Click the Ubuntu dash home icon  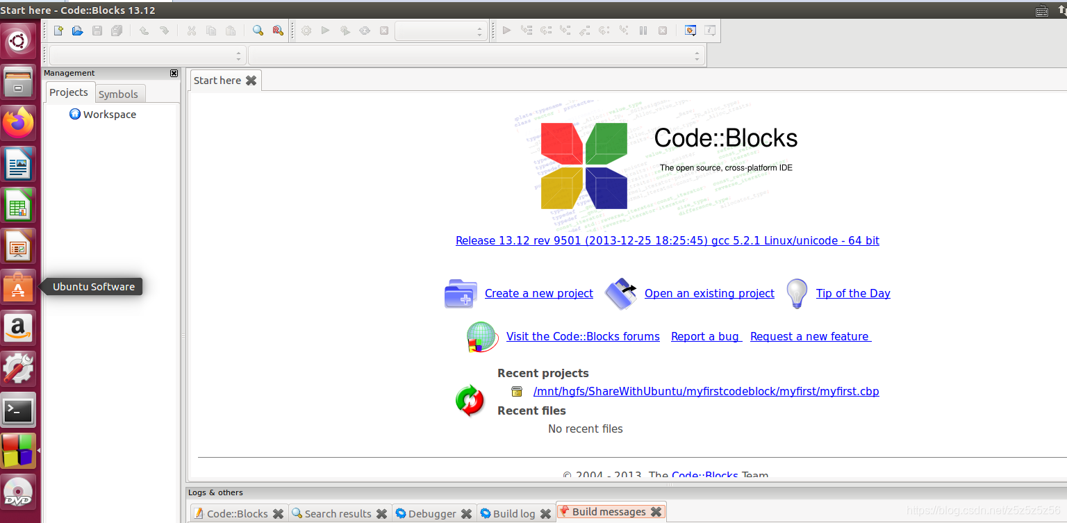pyautogui.click(x=19, y=42)
